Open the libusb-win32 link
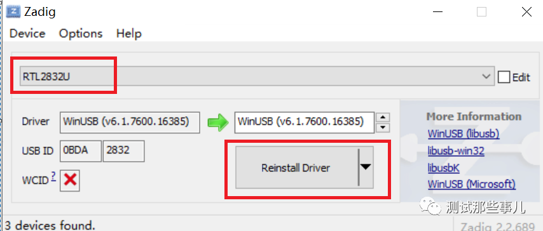 (456, 151)
